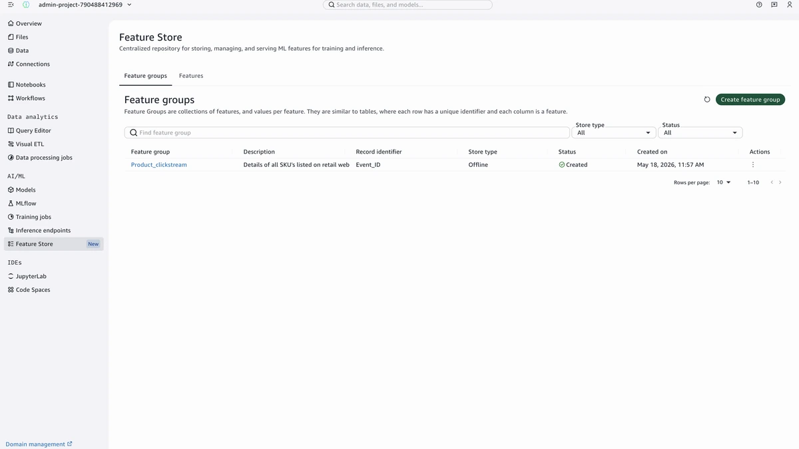Click the Models cube icon

click(x=11, y=190)
